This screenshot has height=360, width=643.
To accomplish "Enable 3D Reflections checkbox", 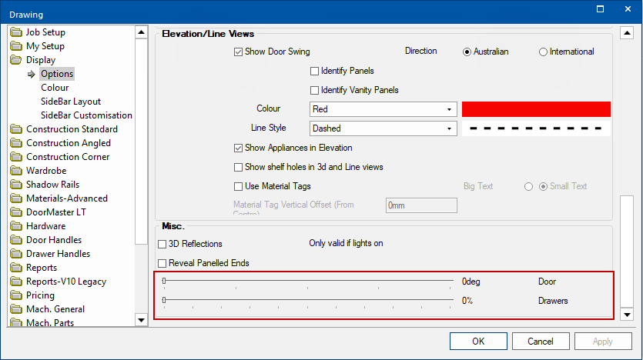I will tap(162, 244).
